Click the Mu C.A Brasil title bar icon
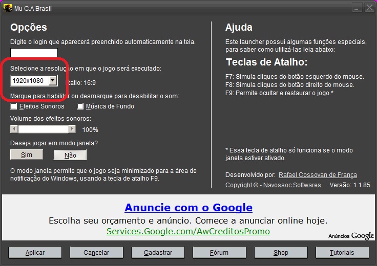 [x=8, y=8]
